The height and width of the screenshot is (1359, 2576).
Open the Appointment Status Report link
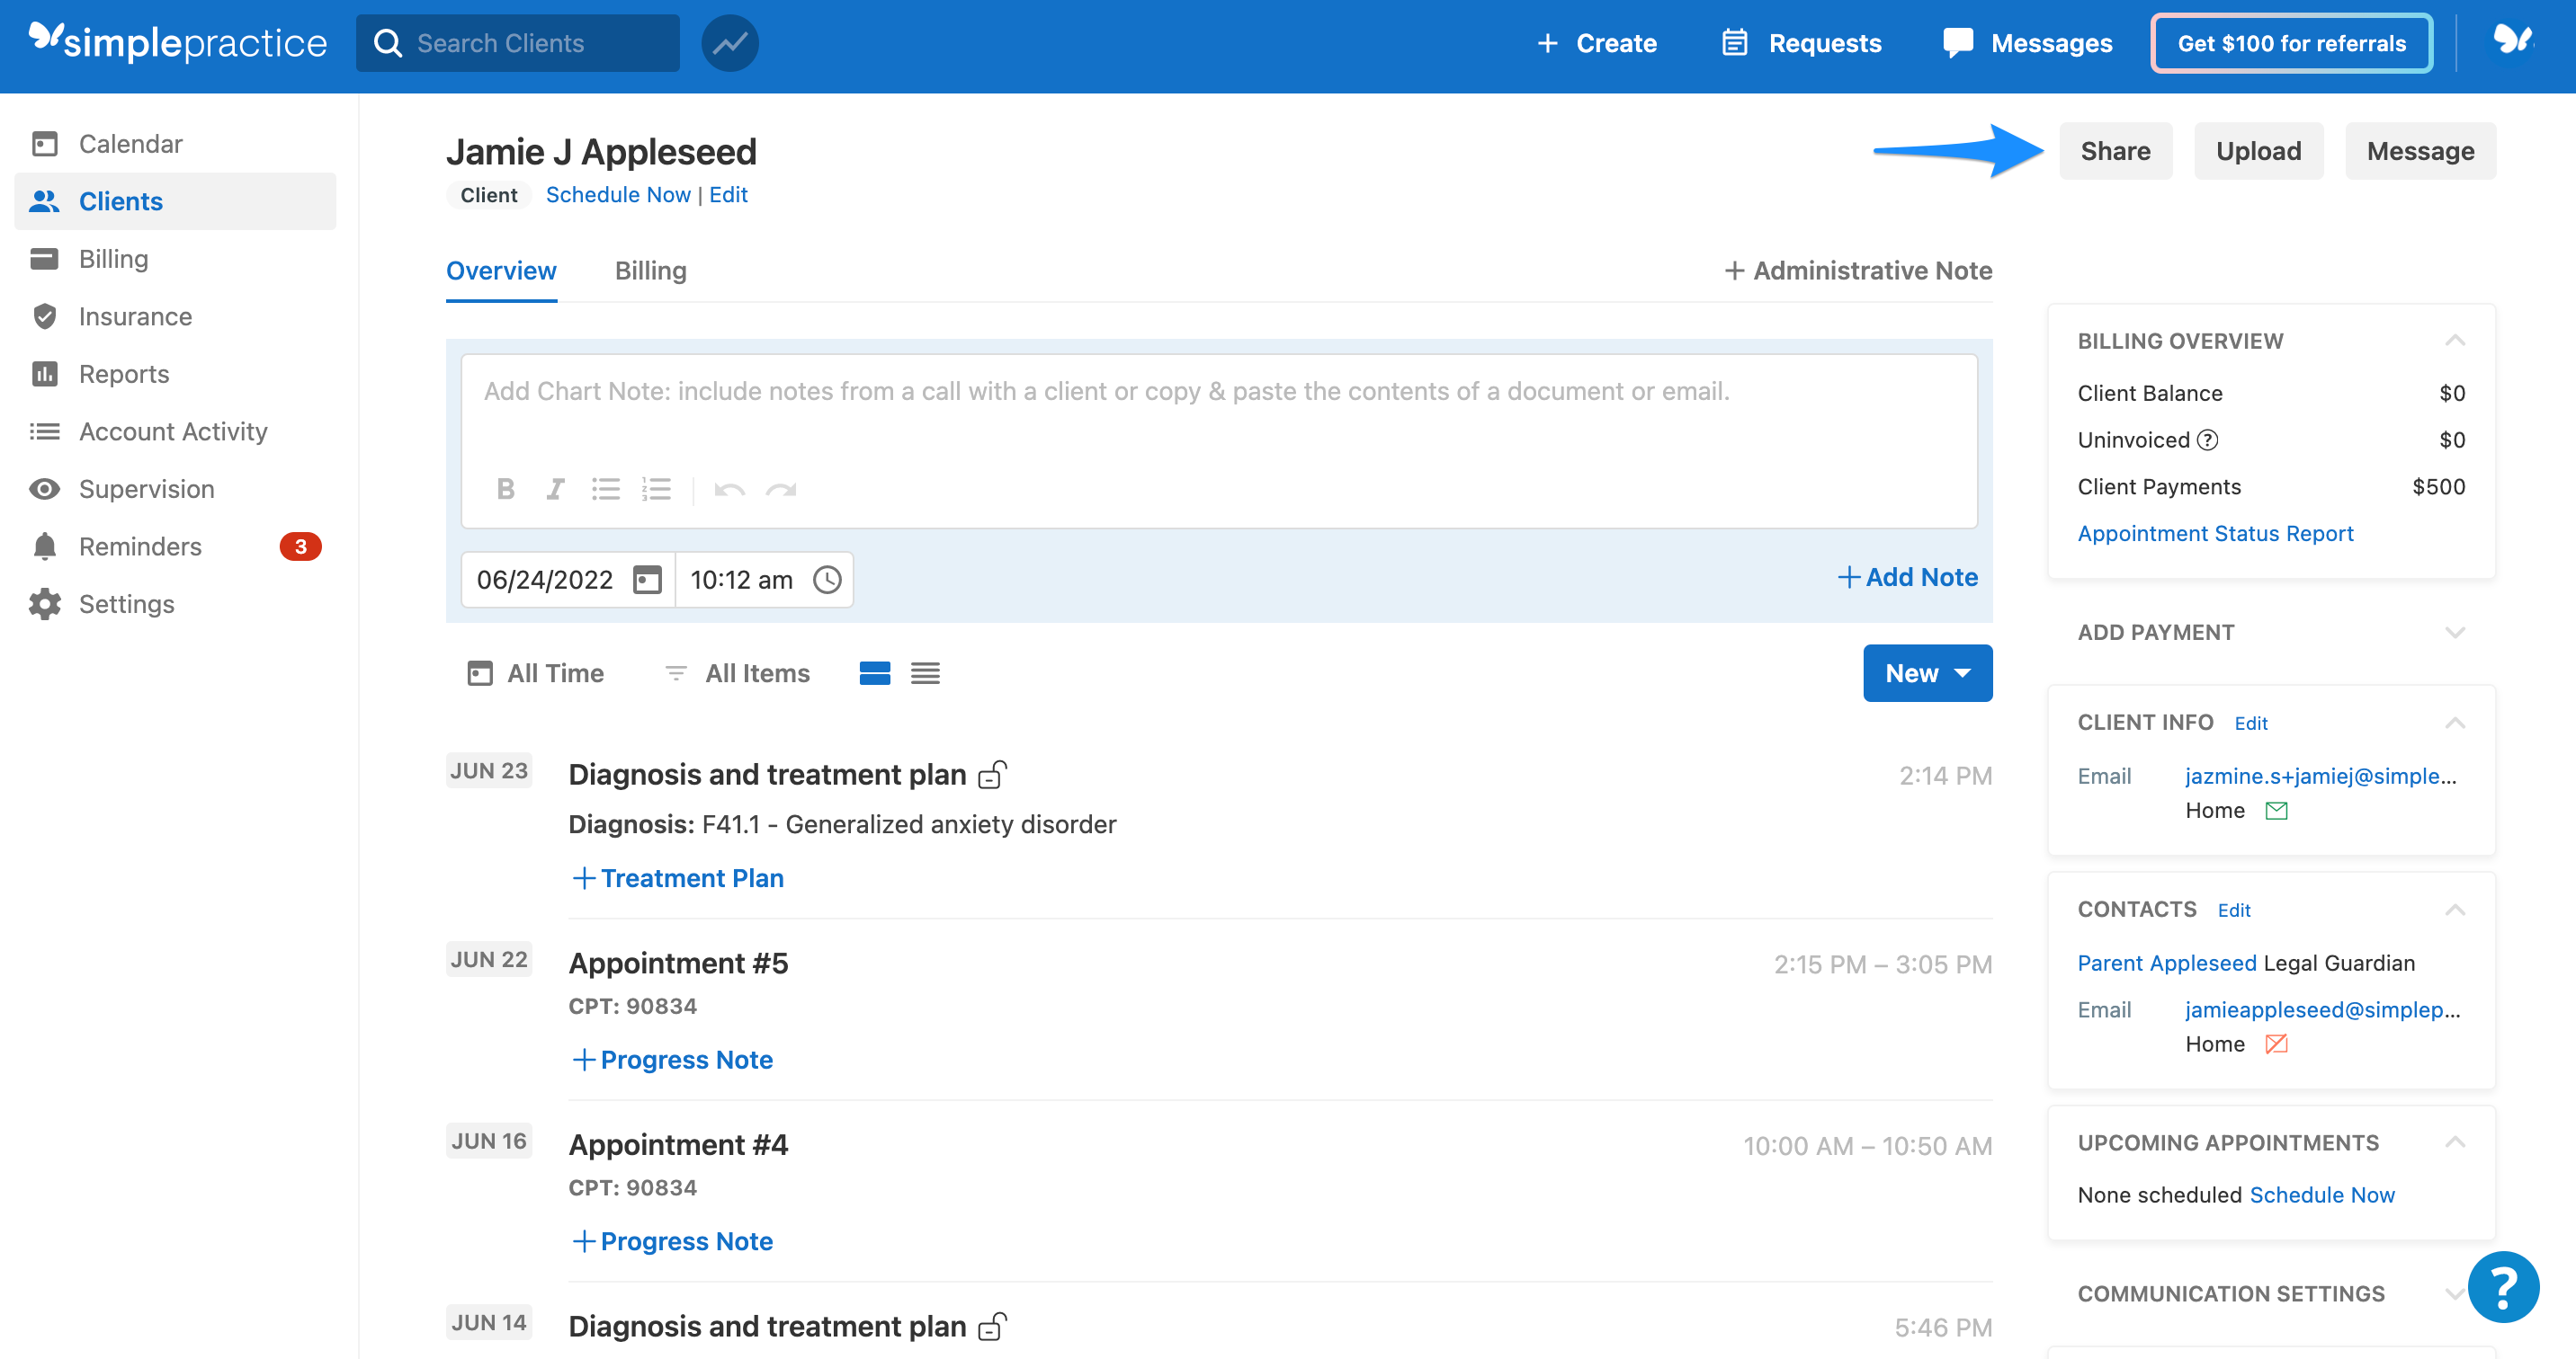pyautogui.click(x=2215, y=534)
